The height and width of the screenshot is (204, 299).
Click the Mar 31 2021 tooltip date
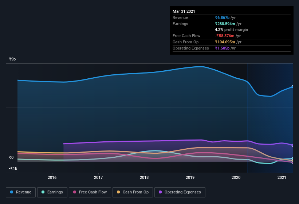[184, 11]
